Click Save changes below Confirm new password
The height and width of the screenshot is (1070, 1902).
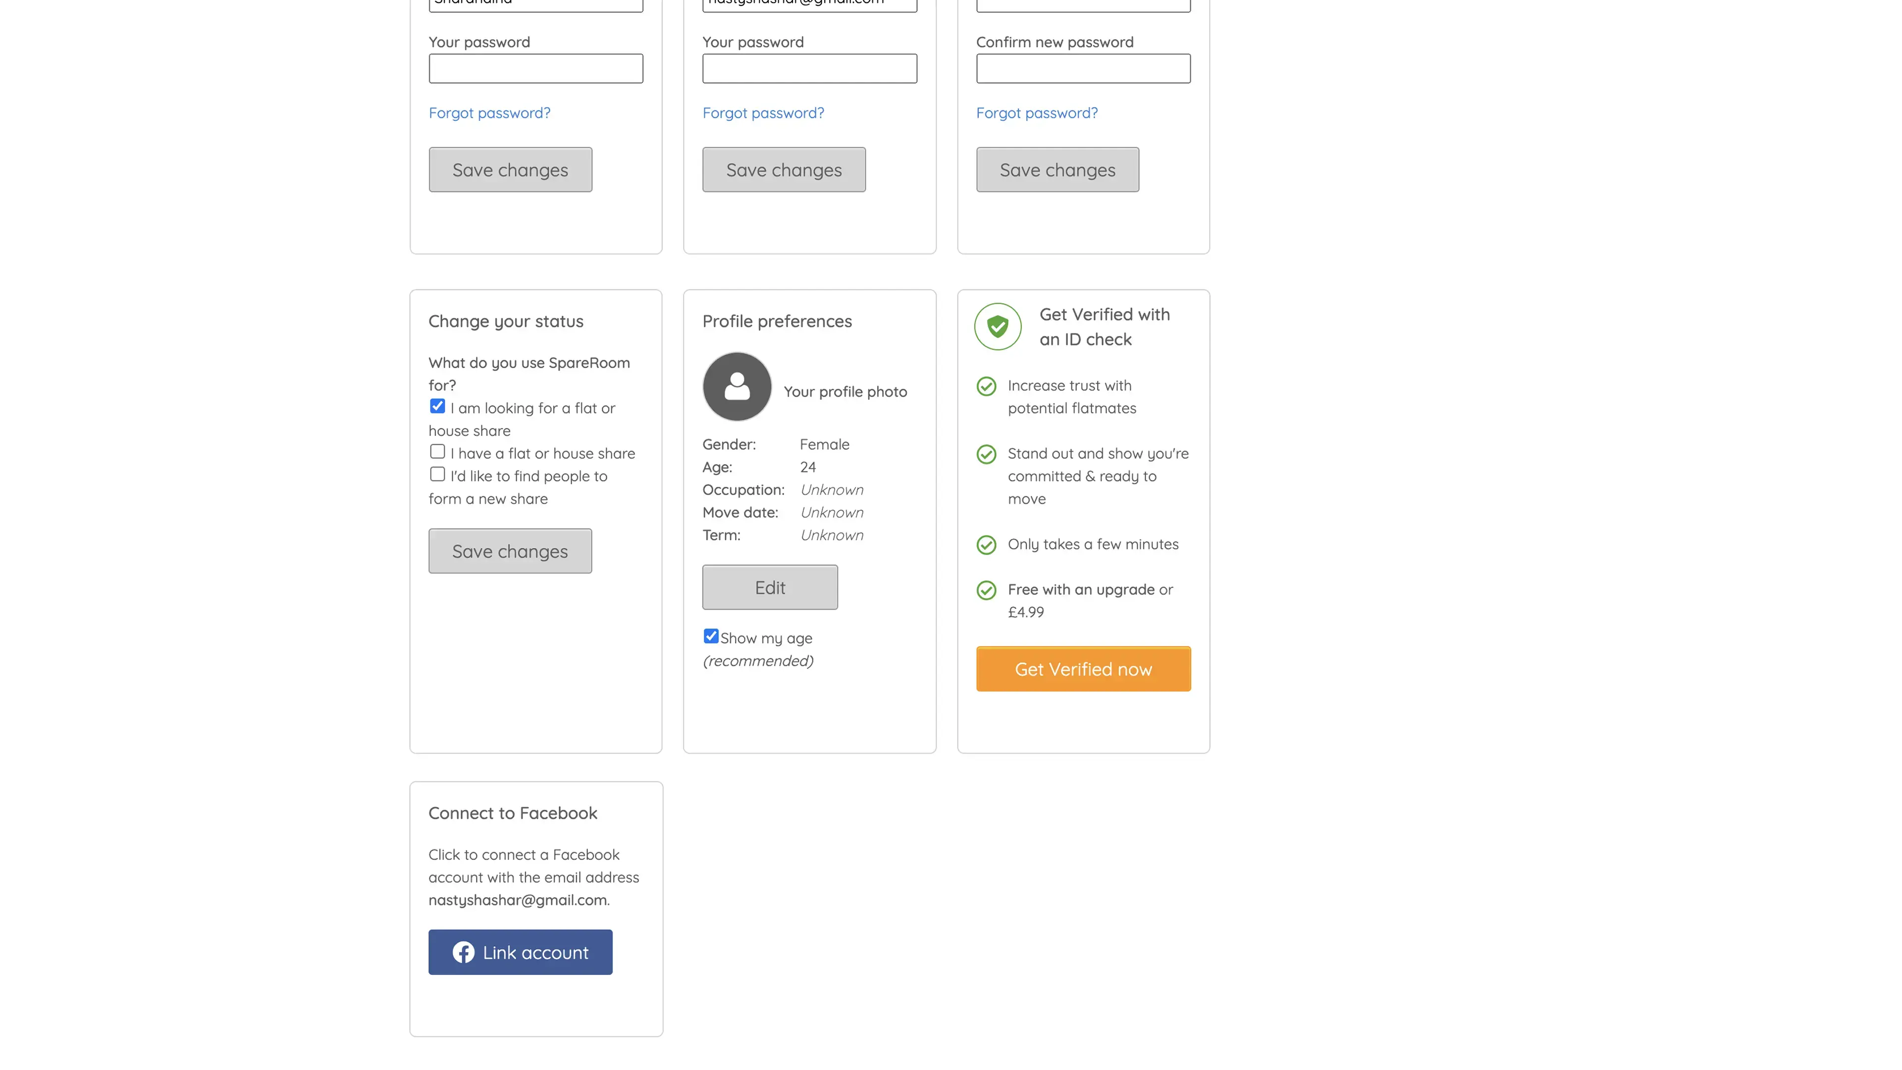click(x=1057, y=170)
